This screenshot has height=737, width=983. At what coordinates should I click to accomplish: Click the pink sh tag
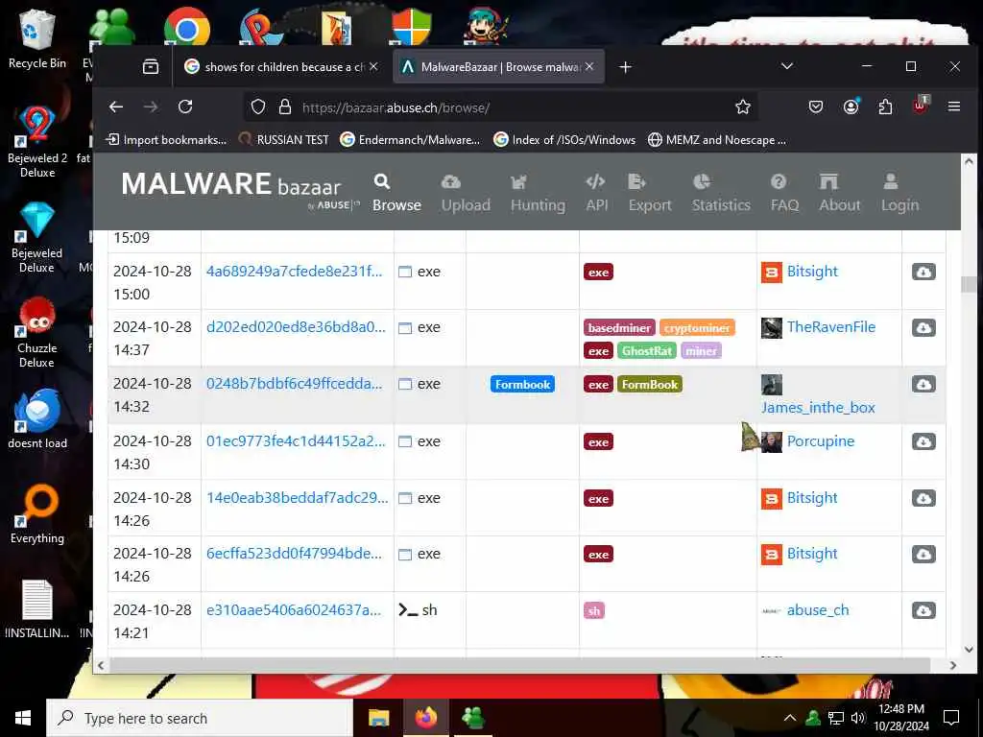tap(593, 610)
